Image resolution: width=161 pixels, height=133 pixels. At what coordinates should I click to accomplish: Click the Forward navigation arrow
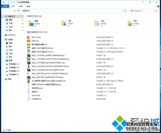[8, 11]
